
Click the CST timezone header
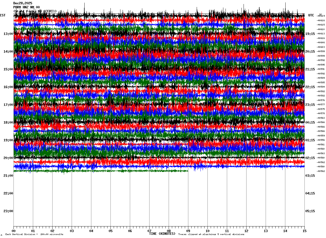(x=3, y=15)
